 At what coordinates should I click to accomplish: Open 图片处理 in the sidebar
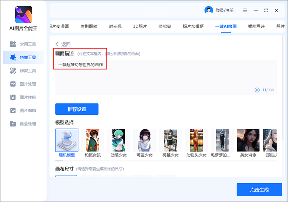[x=23, y=84]
